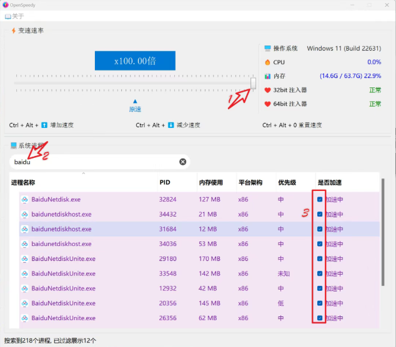Click the 系统进程 section icon
Viewport: 396px width, 347px height.
coord(14,145)
